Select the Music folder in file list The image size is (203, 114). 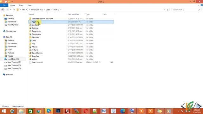pos(34,47)
